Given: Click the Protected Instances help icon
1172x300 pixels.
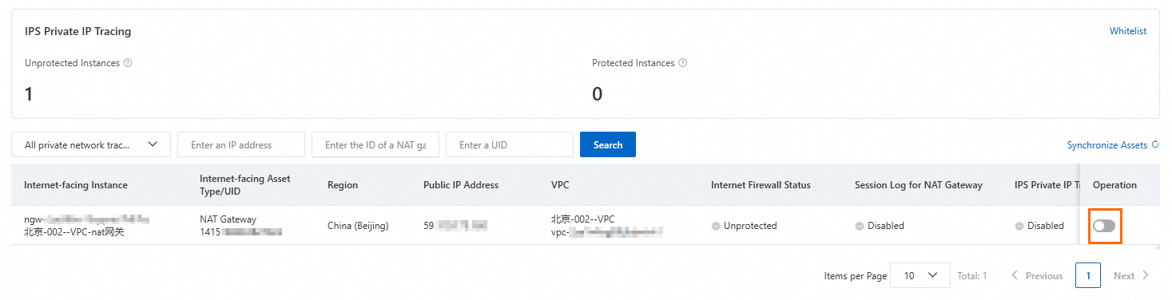Looking at the screenshot, I should pyautogui.click(x=683, y=63).
